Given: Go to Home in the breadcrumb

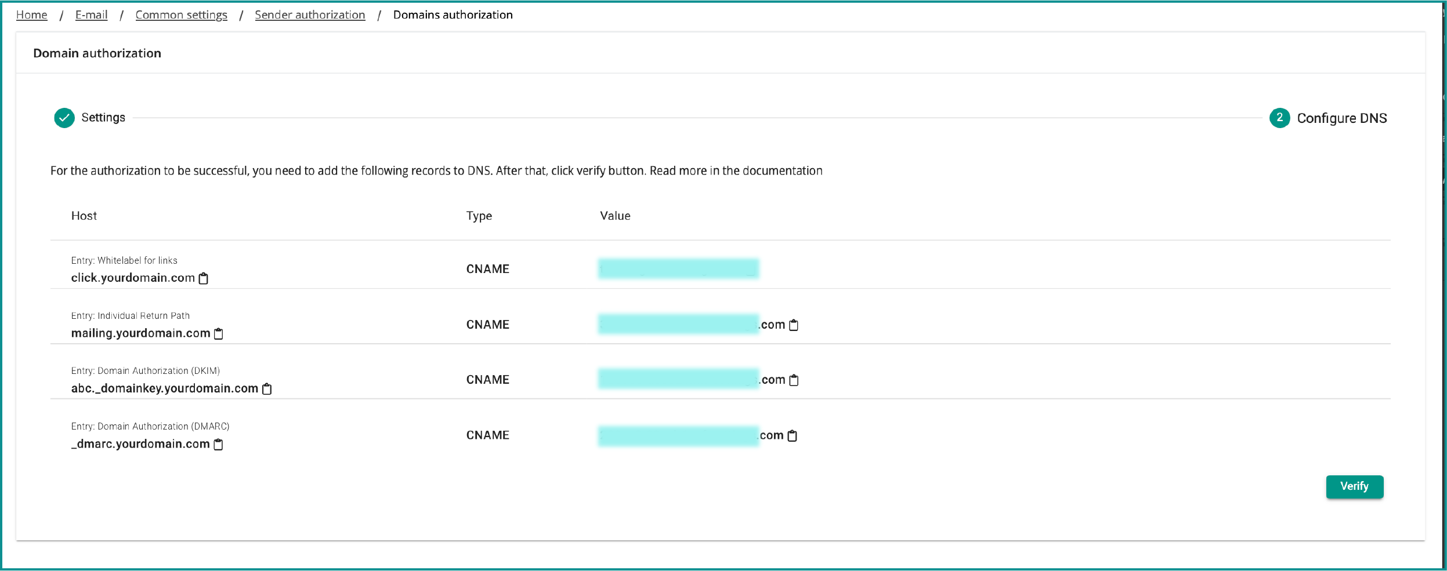Looking at the screenshot, I should pos(32,15).
